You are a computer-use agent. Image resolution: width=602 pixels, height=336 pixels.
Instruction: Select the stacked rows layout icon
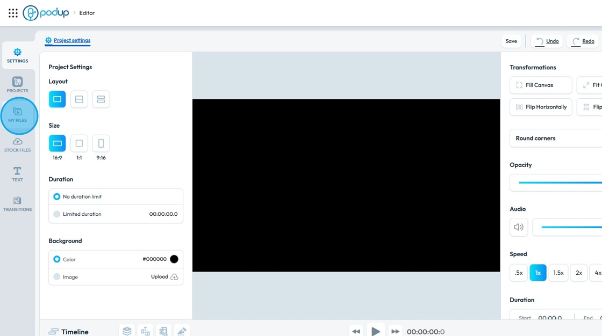101,99
